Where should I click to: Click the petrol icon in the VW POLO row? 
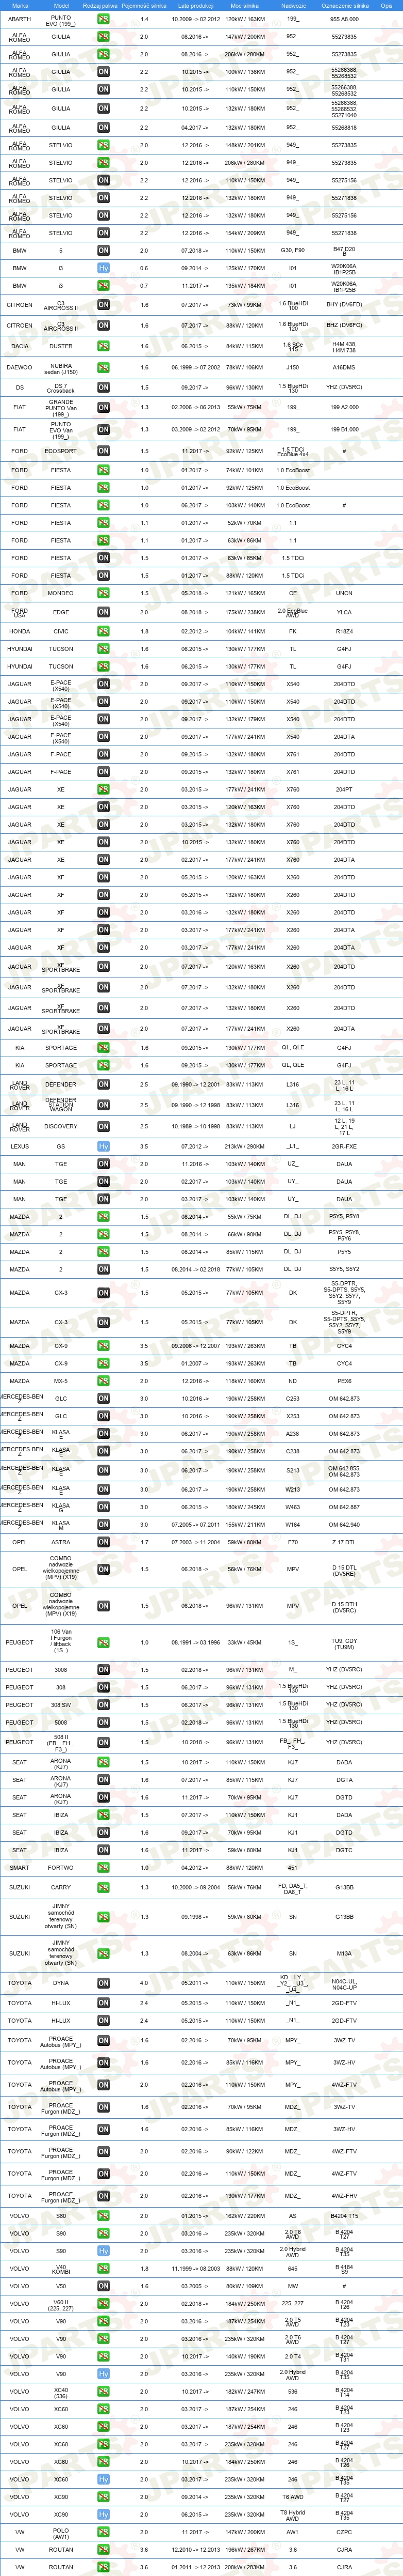[104, 2533]
